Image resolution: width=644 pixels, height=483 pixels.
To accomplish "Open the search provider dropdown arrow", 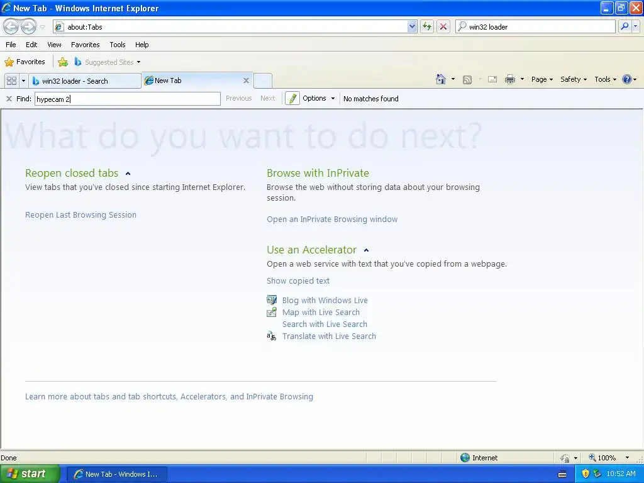I will click(636, 26).
